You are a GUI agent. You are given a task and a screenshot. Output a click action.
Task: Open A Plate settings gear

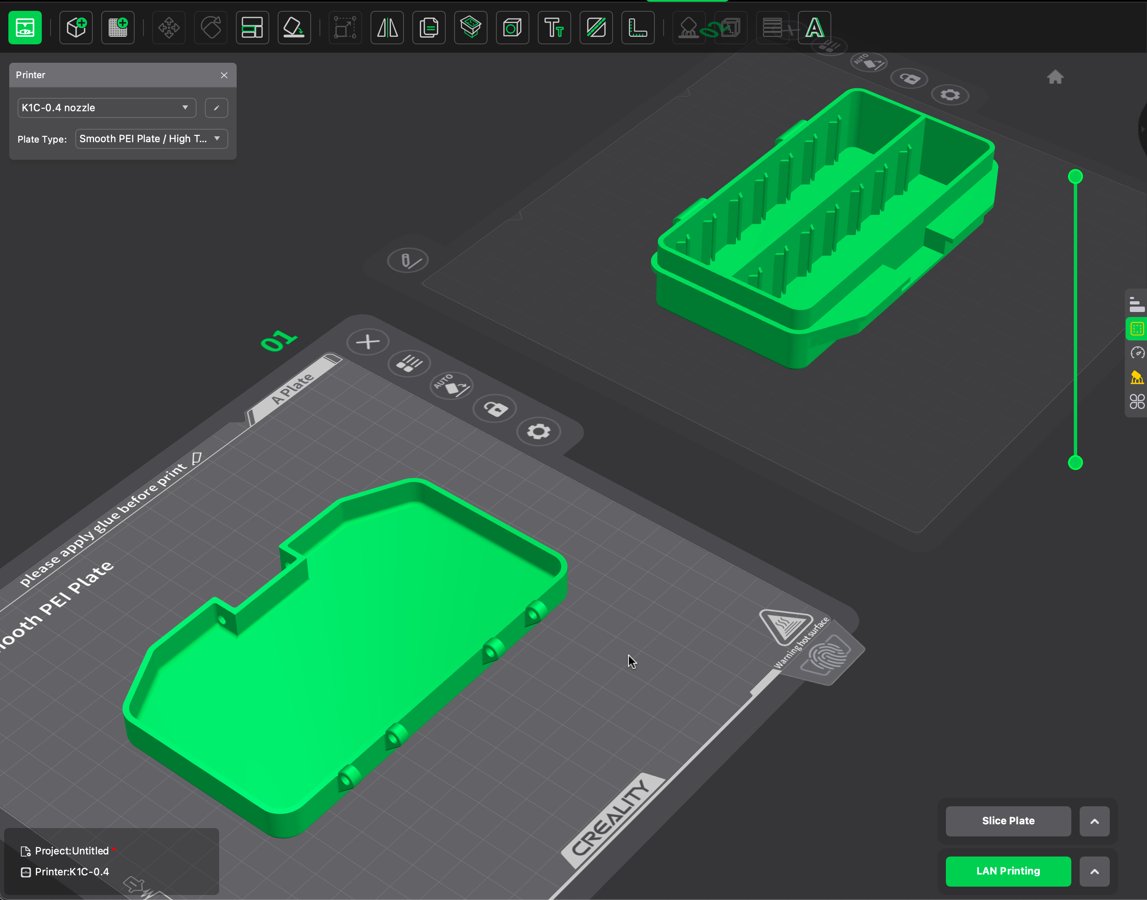538,432
